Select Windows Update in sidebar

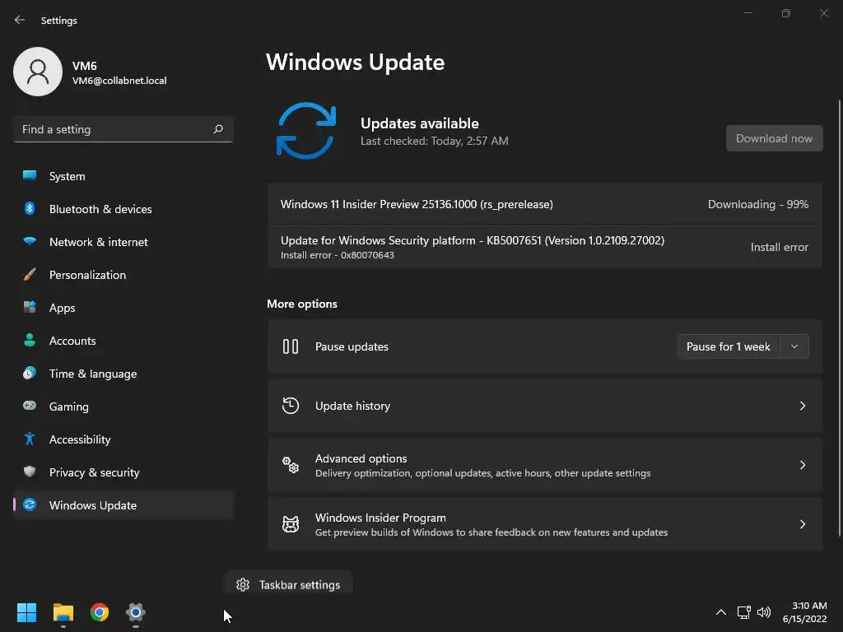point(123,505)
